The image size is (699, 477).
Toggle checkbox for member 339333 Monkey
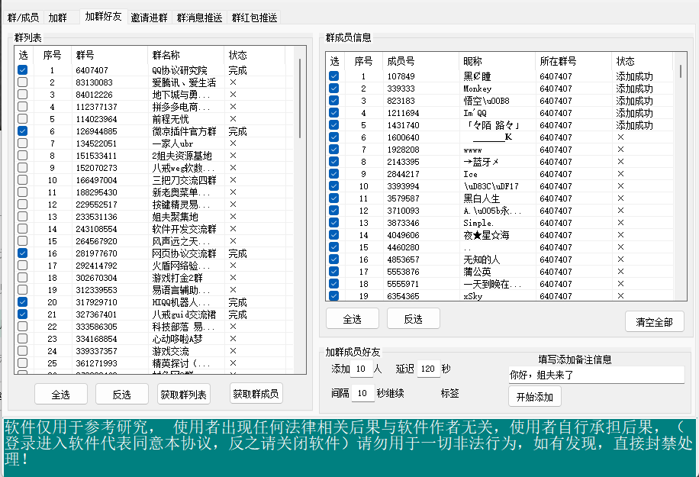(334, 89)
